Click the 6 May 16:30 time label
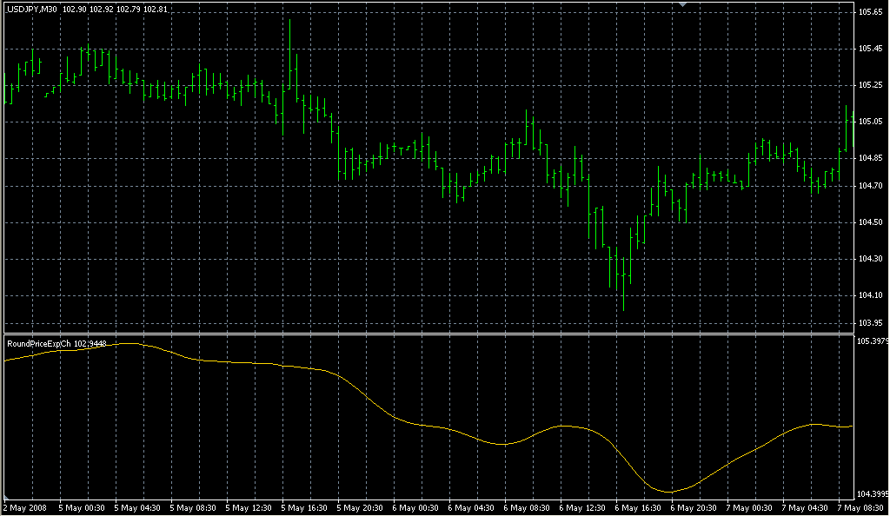890x516 pixels. [637, 508]
